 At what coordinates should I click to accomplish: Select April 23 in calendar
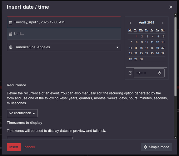click(x=141, y=53)
